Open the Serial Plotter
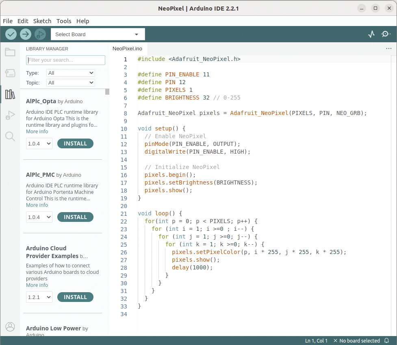Viewport: 397px width, 345px height. 371,34
